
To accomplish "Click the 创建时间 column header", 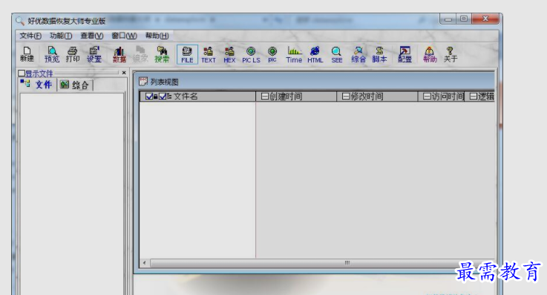I will coord(296,97).
